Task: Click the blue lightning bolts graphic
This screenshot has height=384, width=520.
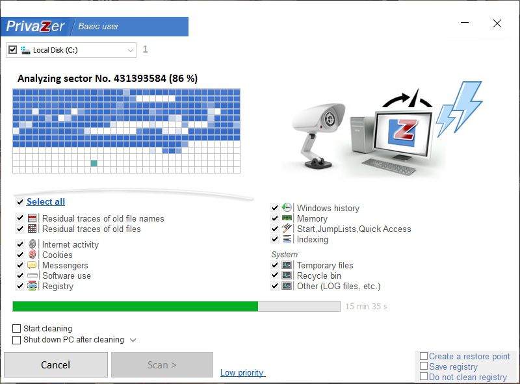Action: tap(460, 108)
